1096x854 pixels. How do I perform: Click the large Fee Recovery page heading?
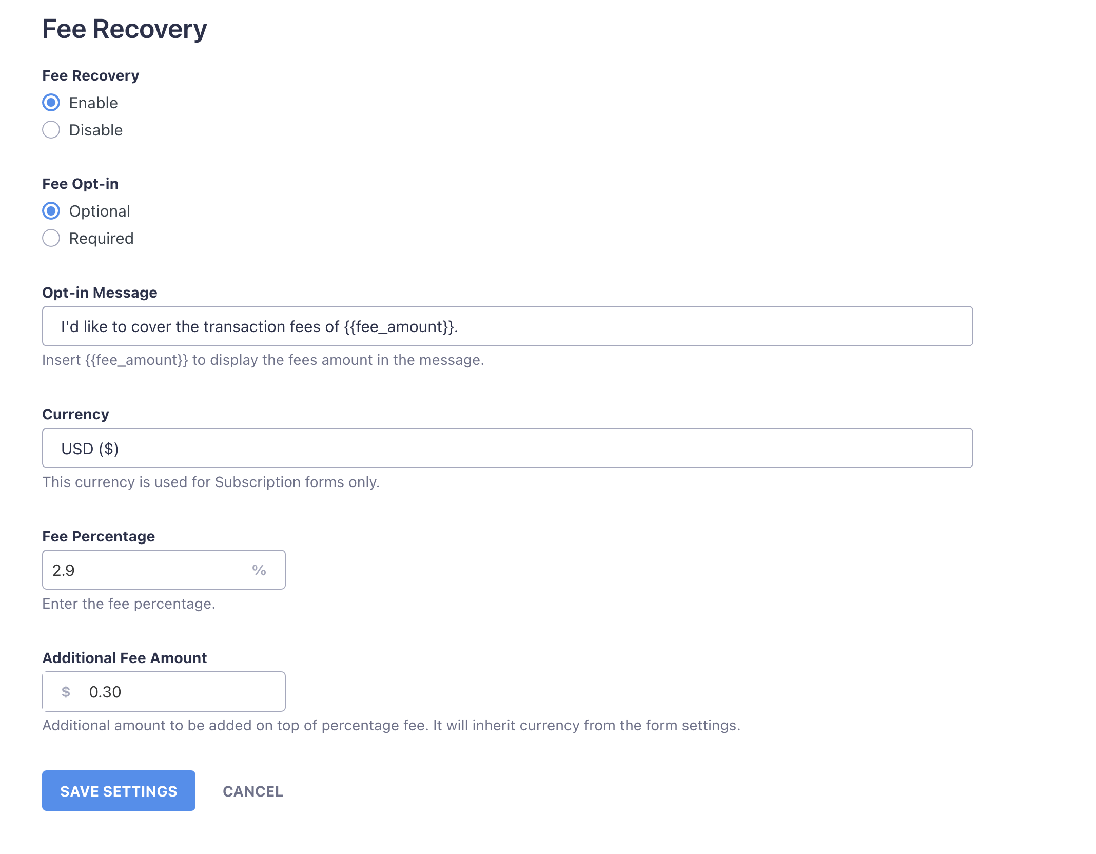125,29
